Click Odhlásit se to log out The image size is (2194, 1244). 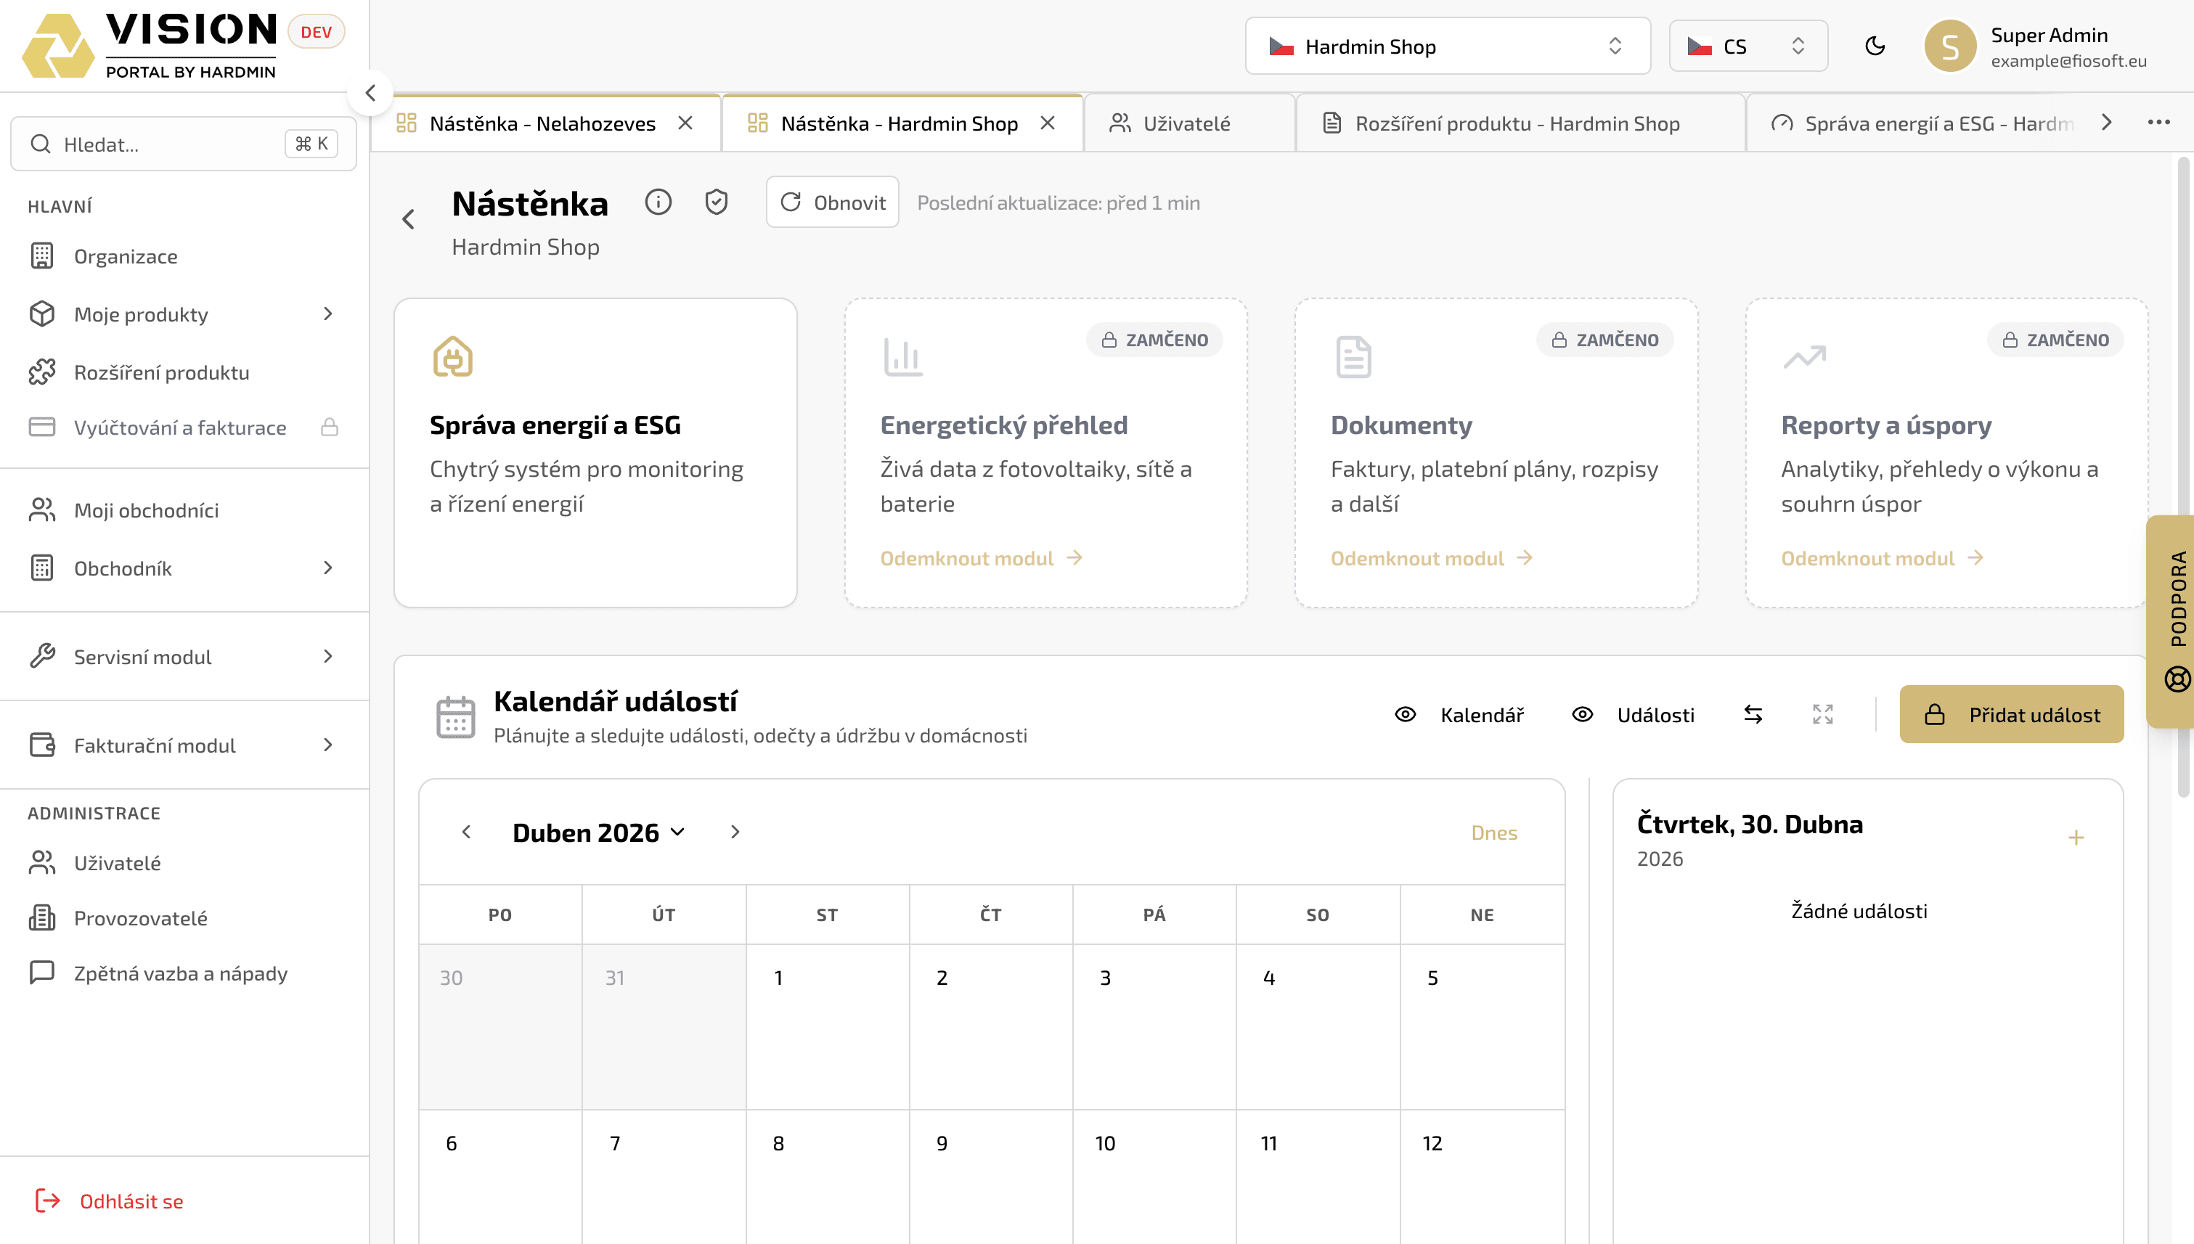(x=110, y=1201)
